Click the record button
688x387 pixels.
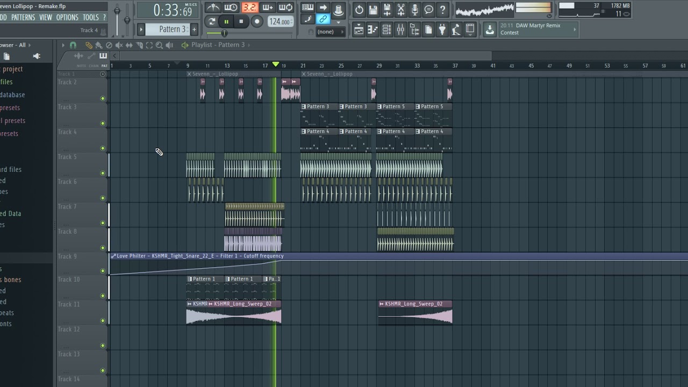[x=257, y=21]
